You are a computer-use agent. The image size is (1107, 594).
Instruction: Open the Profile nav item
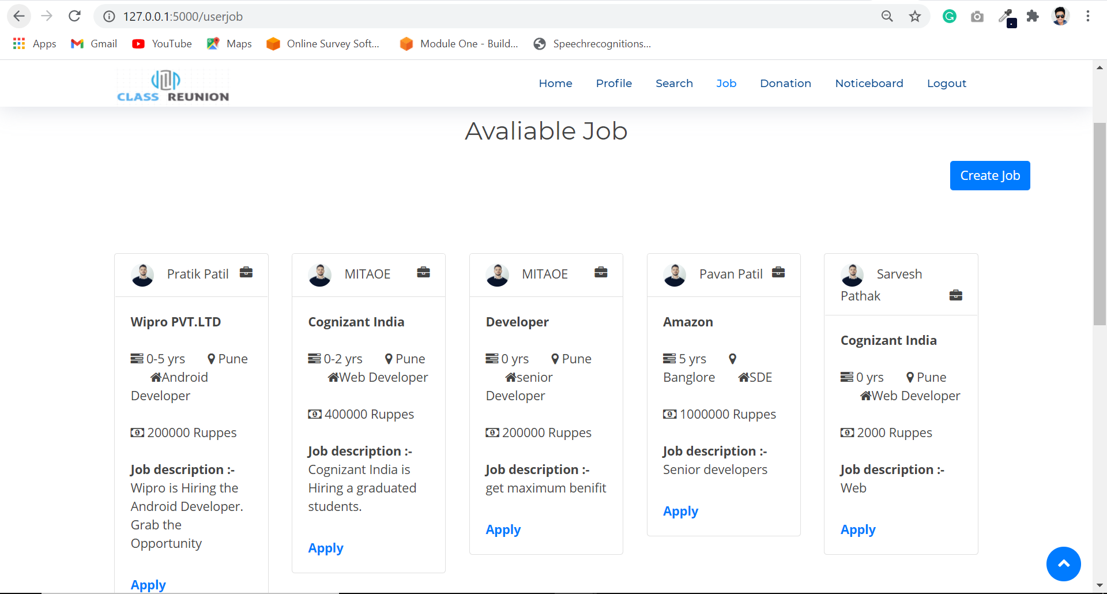[x=614, y=84]
